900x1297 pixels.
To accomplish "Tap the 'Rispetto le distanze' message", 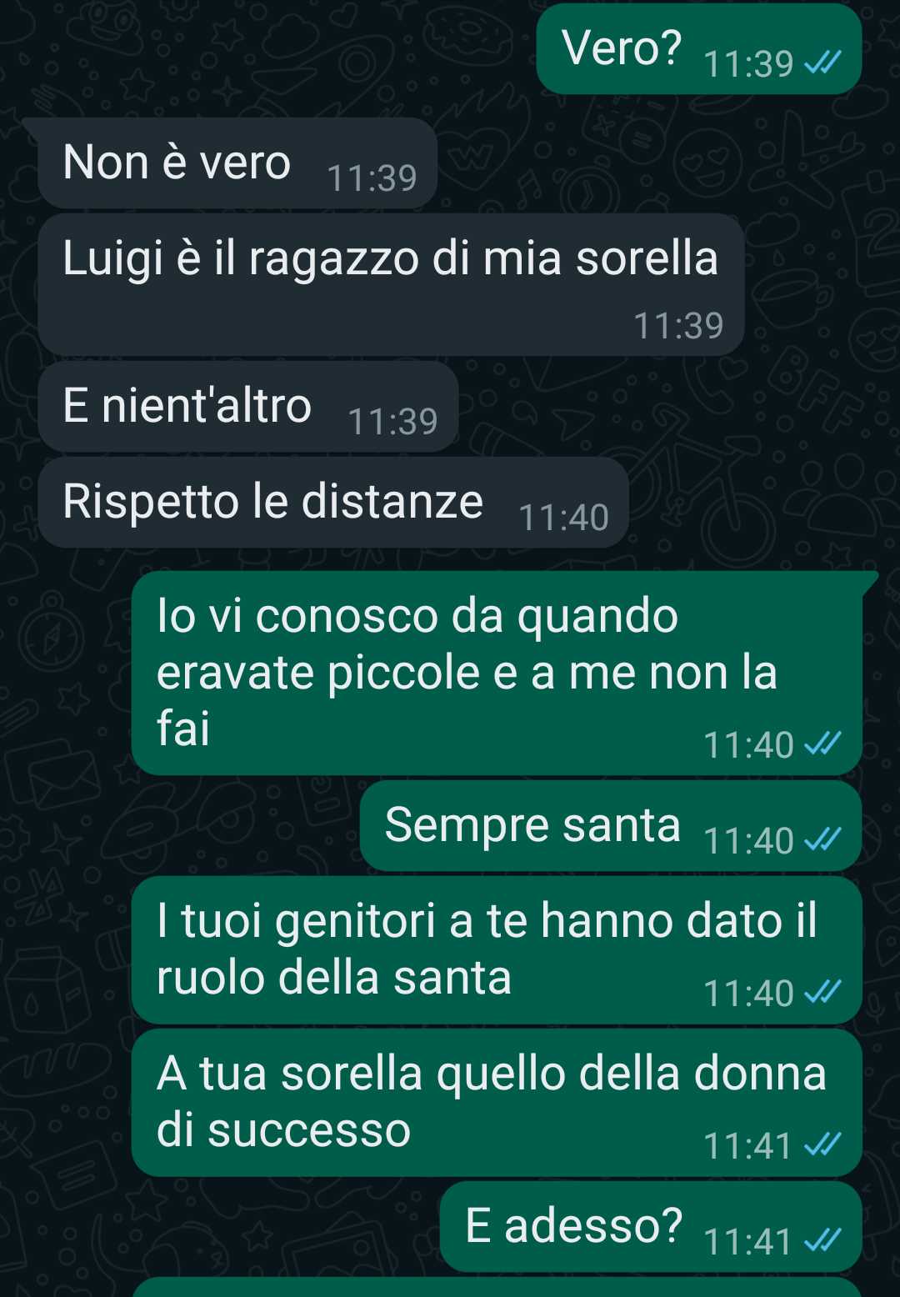I will [333, 503].
